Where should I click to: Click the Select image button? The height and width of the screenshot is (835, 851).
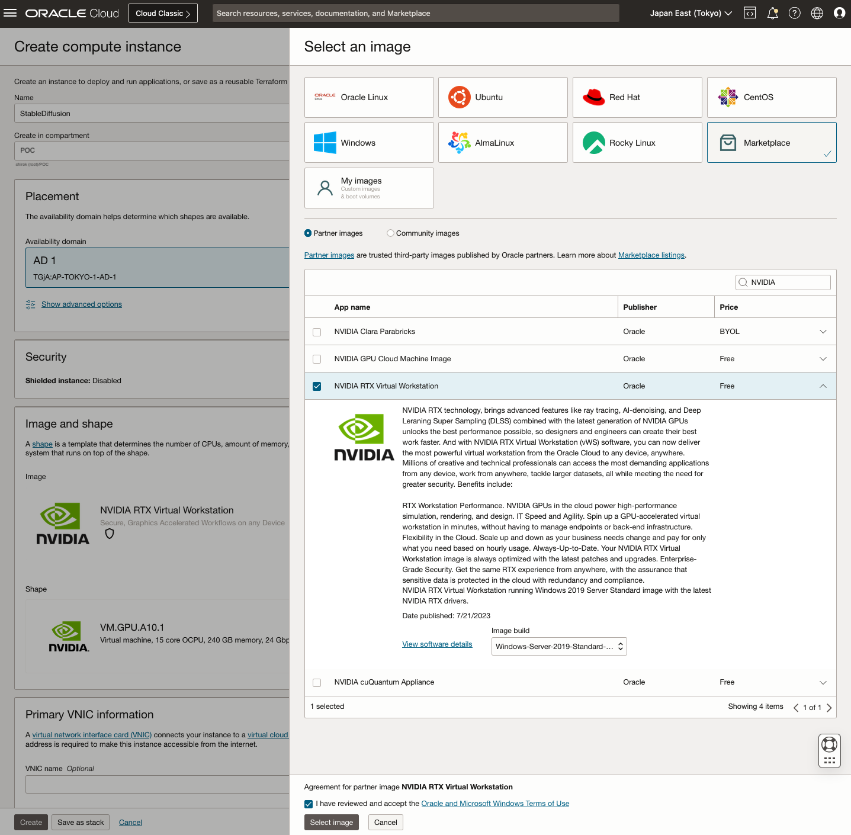pyautogui.click(x=331, y=822)
